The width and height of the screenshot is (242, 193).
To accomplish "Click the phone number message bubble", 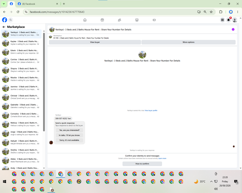I will (x=63, y=118).
